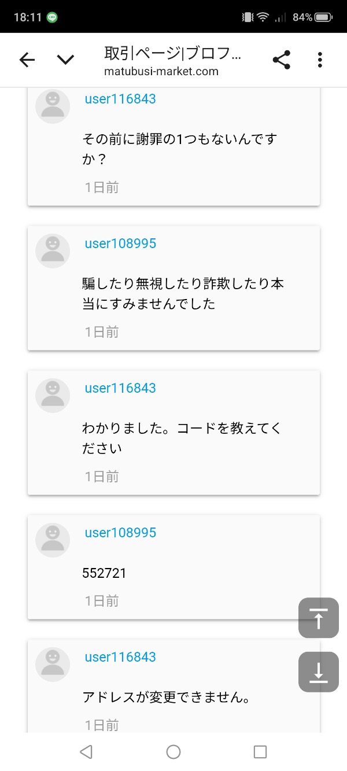Tap avatar beside the address change message

(53, 665)
